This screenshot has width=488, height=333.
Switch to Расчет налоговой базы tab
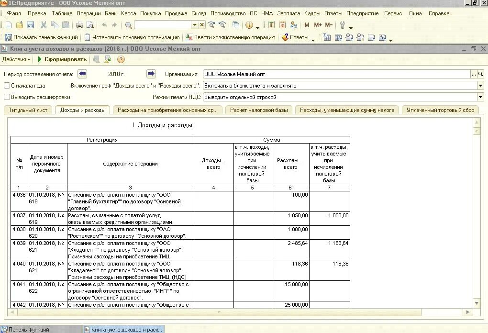pos(259,110)
